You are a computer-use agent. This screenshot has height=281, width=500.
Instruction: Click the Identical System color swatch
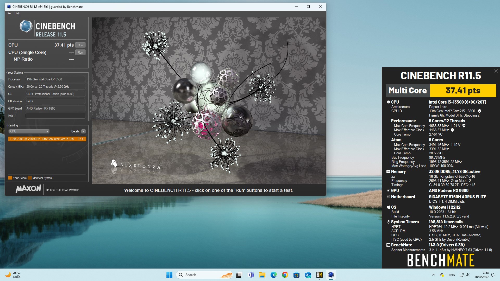tap(30, 178)
